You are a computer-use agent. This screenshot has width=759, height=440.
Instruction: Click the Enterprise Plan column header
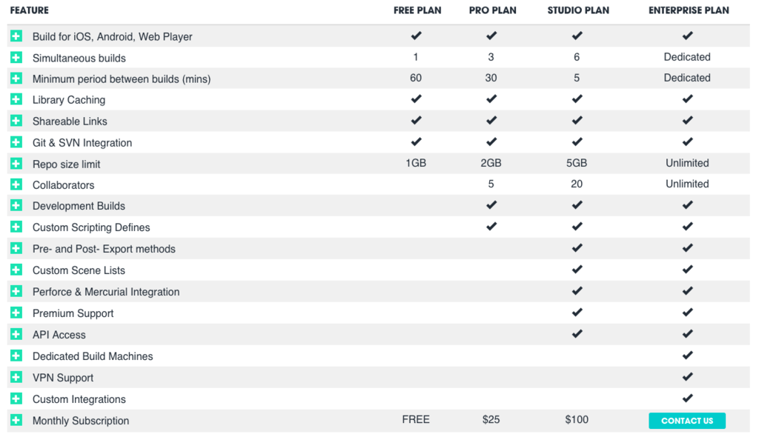[x=687, y=10]
